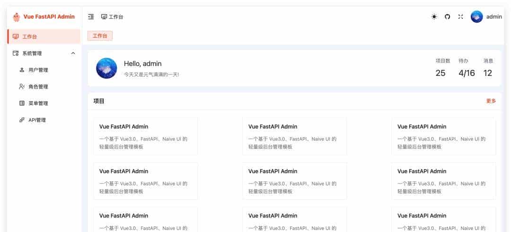The image size is (511, 232).
Task: Enter fullscreen with the expand icon
Action: (460, 17)
